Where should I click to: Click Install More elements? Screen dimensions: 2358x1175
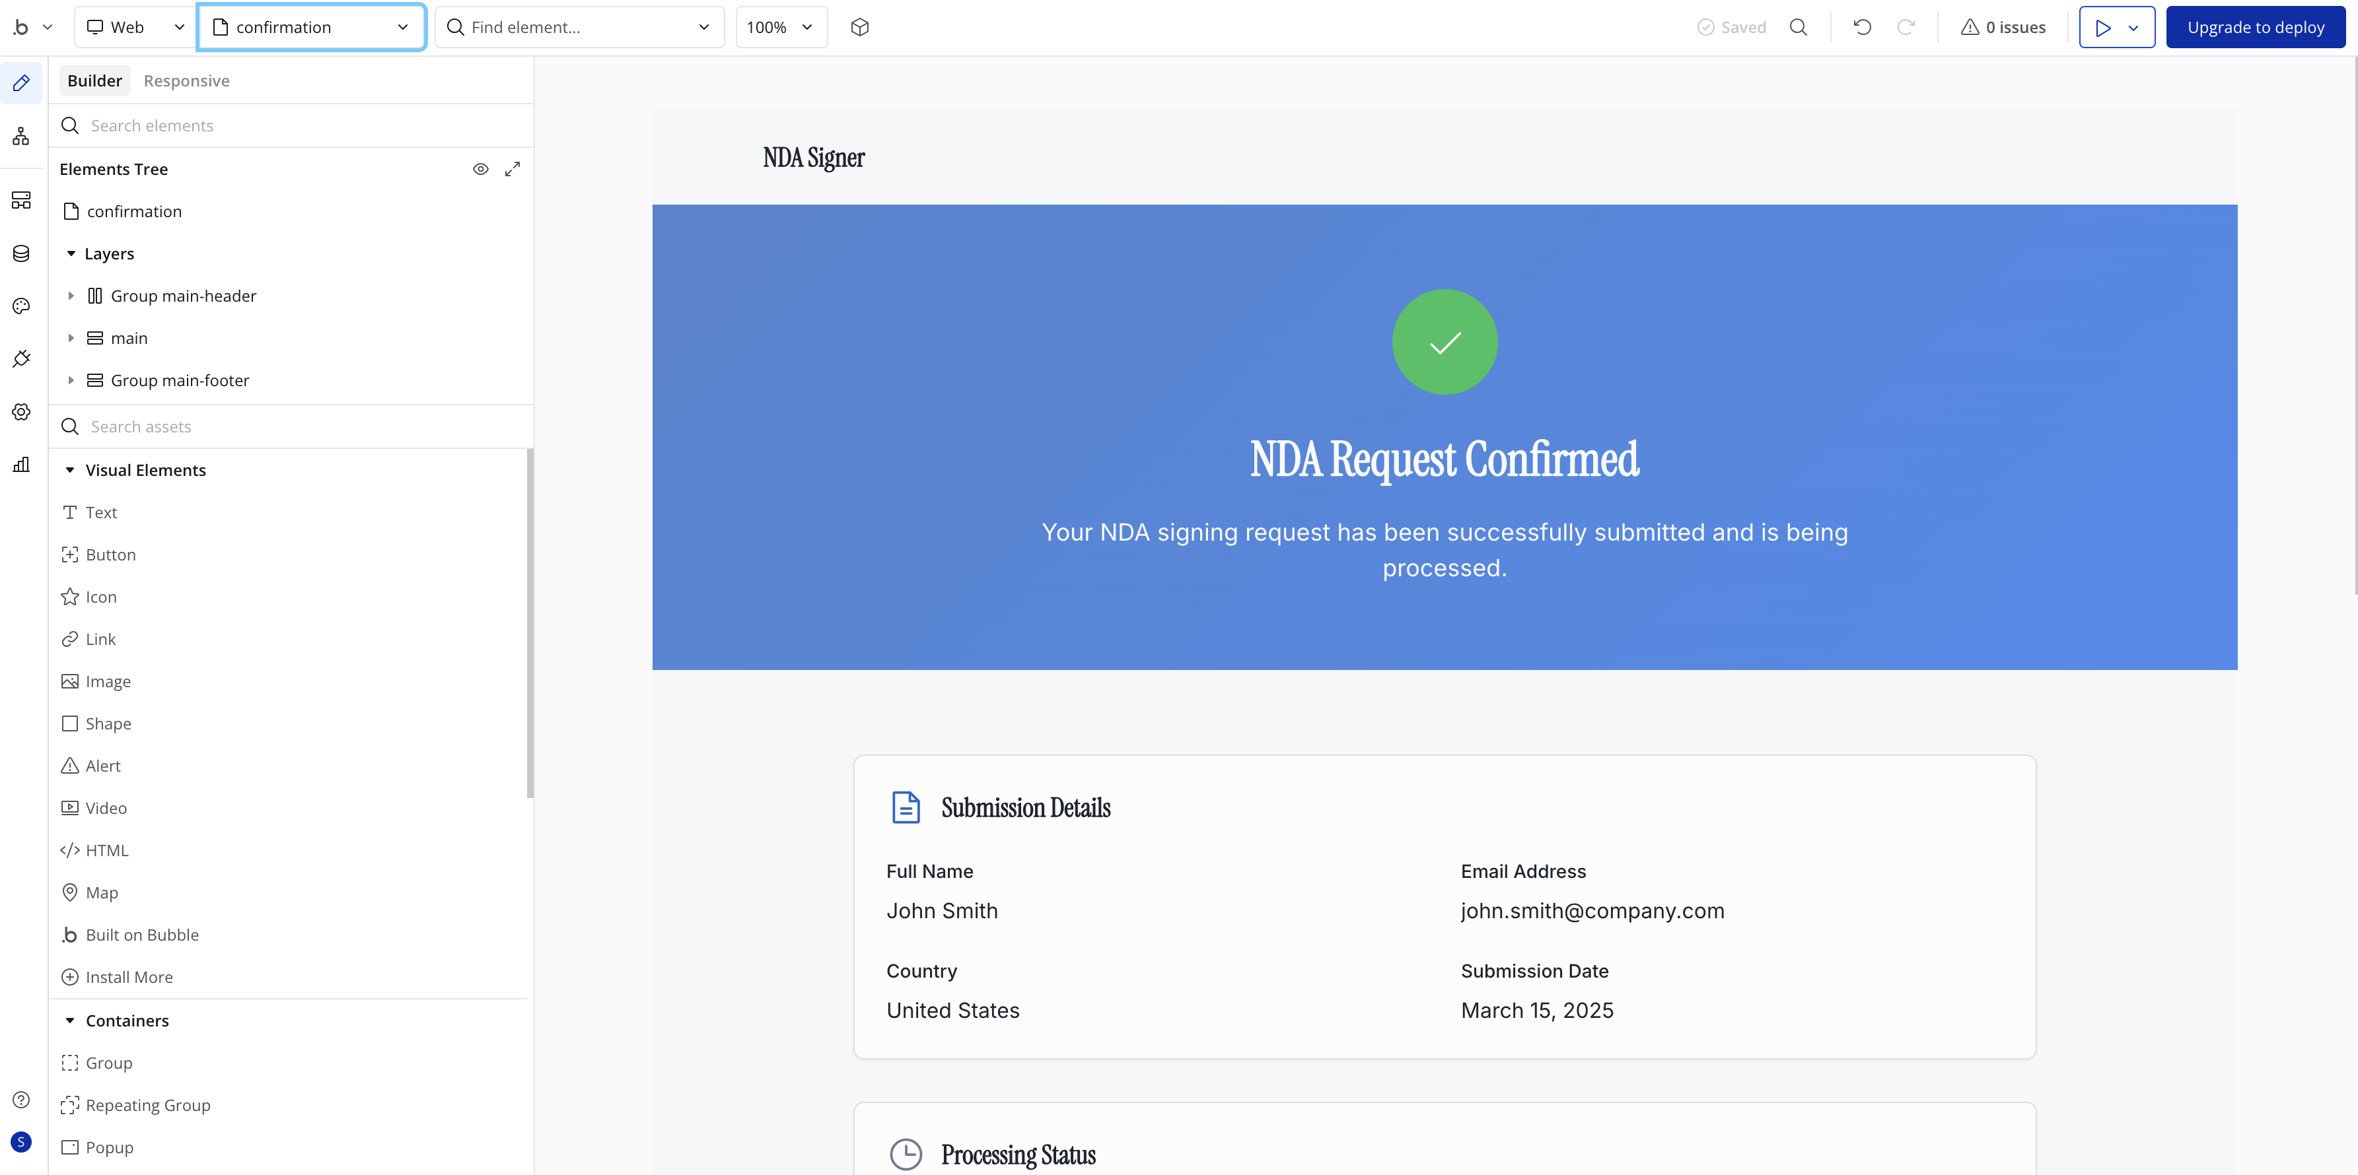117,976
